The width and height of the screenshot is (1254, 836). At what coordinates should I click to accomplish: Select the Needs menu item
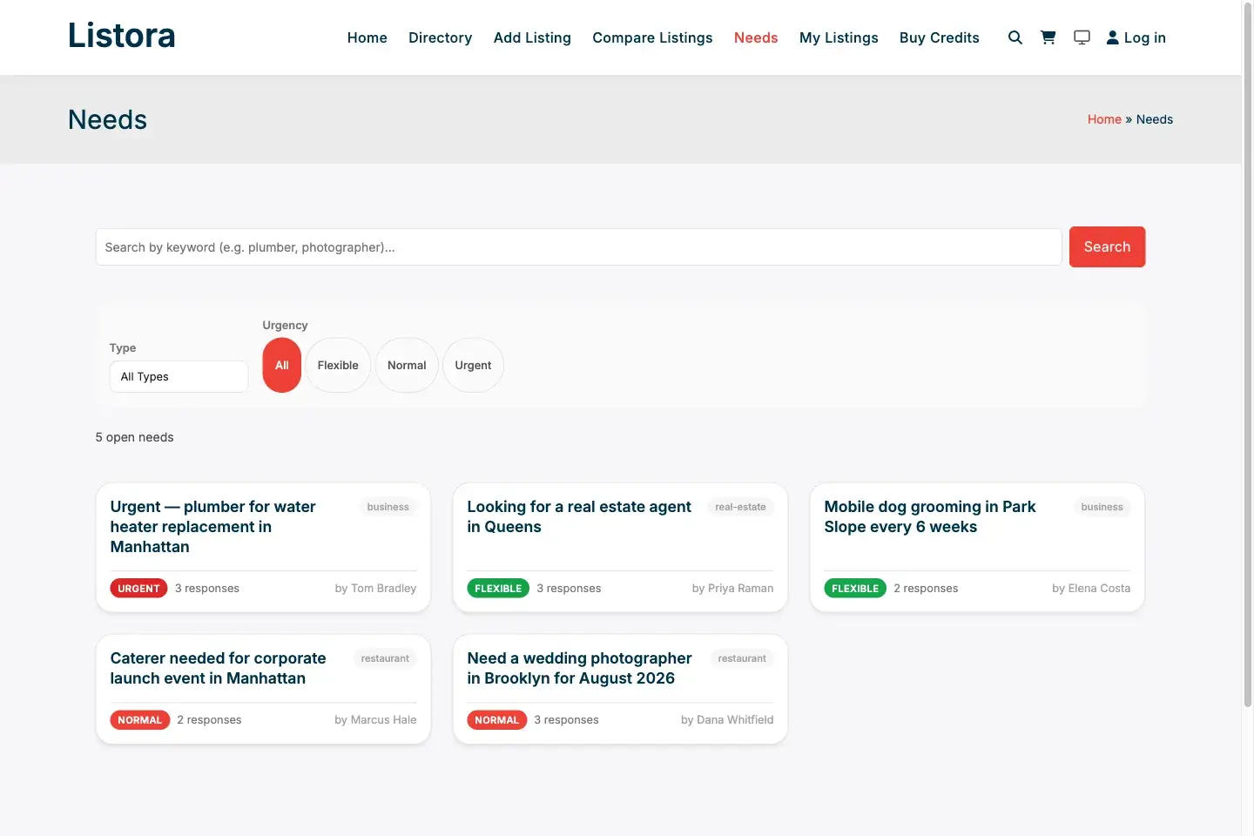(x=756, y=37)
